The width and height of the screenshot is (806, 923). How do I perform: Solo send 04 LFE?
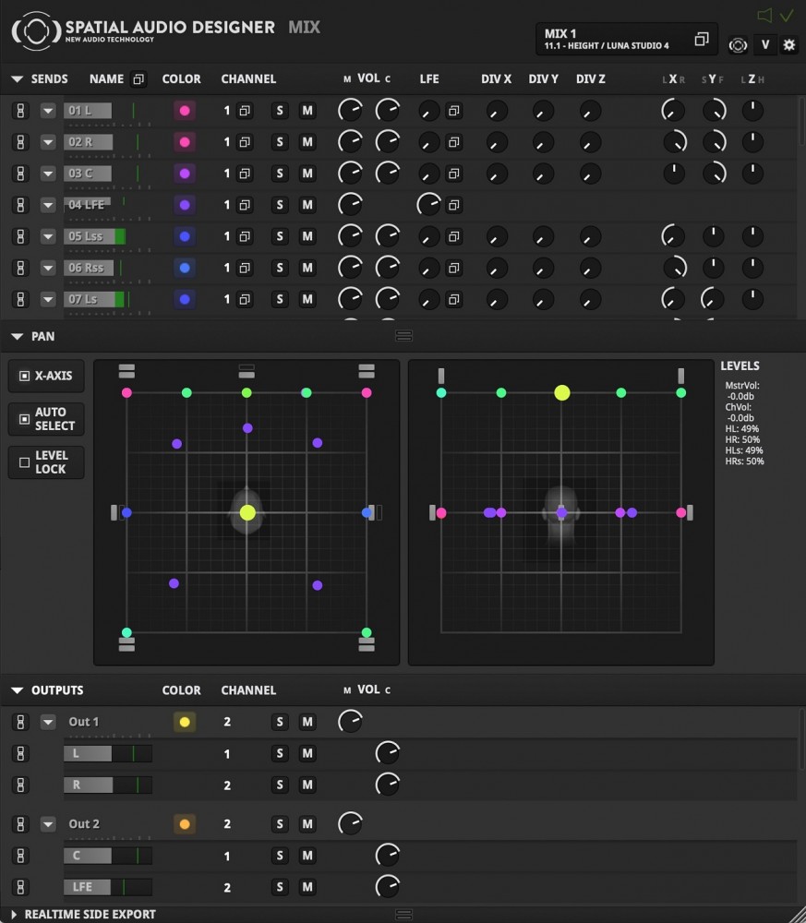pyautogui.click(x=280, y=205)
